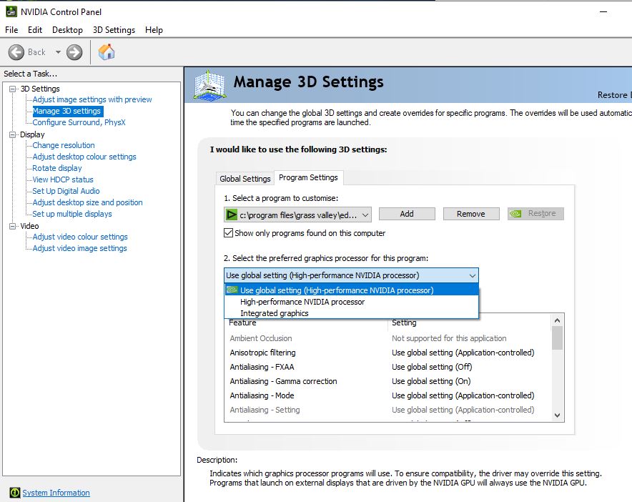The width and height of the screenshot is (632, 502).
Task: Open Configure Surround, PhysX
Action: (79, 122)
